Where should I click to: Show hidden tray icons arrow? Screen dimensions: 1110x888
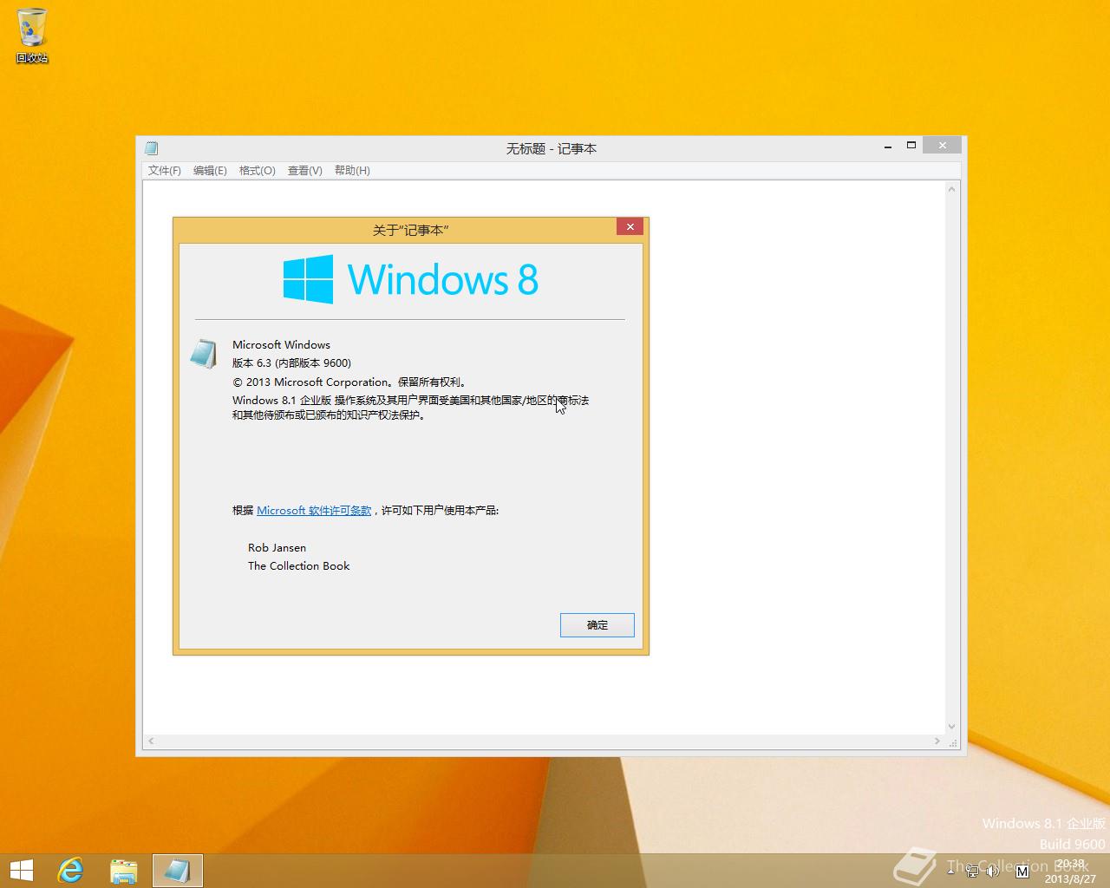click(951, 870)
